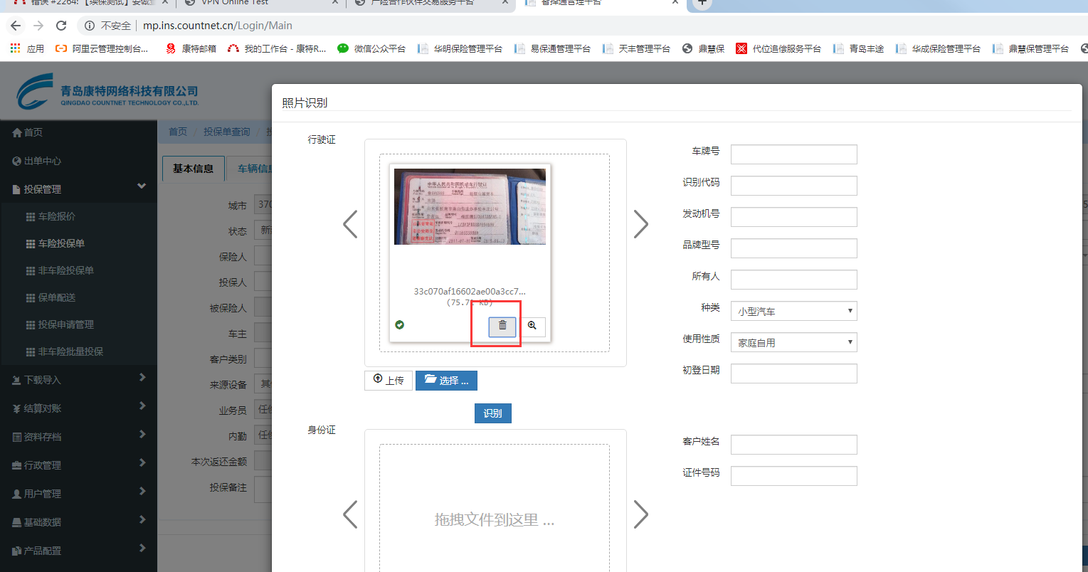The width and height of the screenshot is (1088, 572).
Task: Open the 易保通管理平台 bookmark
Action: coord(552,48)
